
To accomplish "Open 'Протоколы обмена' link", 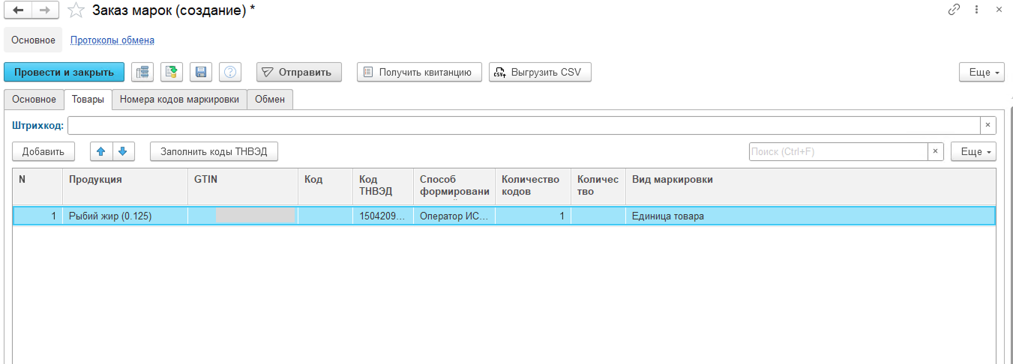I will tap(112, 40).
